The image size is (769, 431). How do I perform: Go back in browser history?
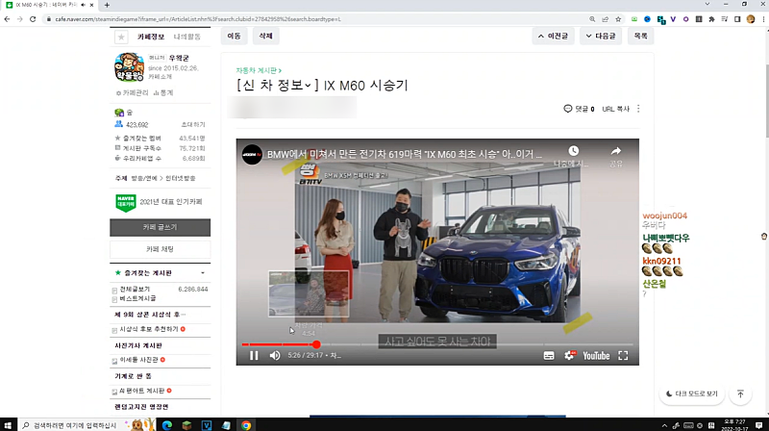pyautogui.click(x=7, y=19)
